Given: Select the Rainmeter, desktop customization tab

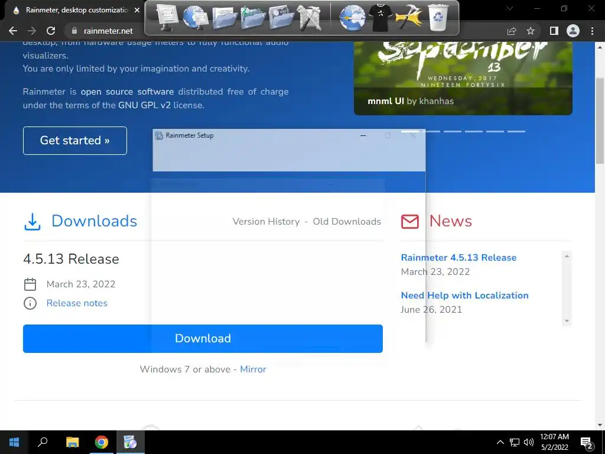Looking at the screenshot, I should tap(75, 10).
